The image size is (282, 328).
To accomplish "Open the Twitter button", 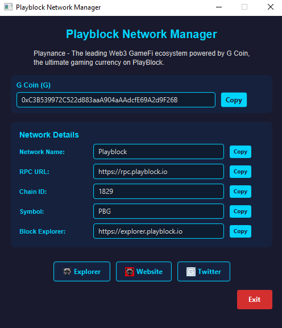I will pyautogui.click(x=204, y=272).
